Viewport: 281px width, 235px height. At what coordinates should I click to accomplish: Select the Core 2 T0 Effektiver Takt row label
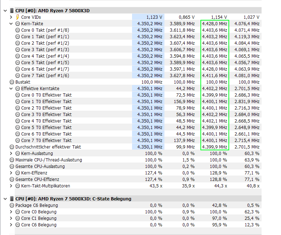[x=46, y=108]
